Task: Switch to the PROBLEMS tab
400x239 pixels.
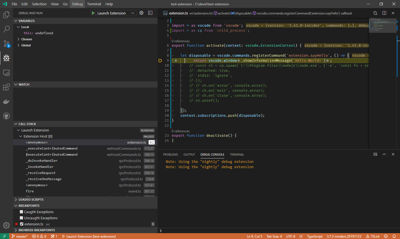Action: (x=170, y=155)
